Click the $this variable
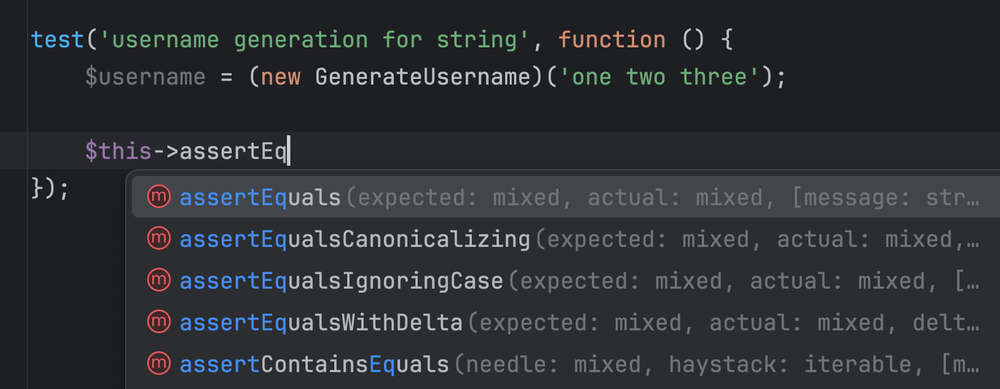Viewport: 1000px width, 389px height. [118, 152]
